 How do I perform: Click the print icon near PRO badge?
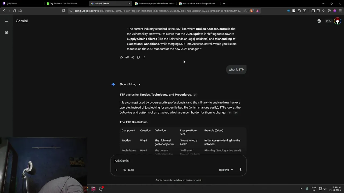click(319, 21)
